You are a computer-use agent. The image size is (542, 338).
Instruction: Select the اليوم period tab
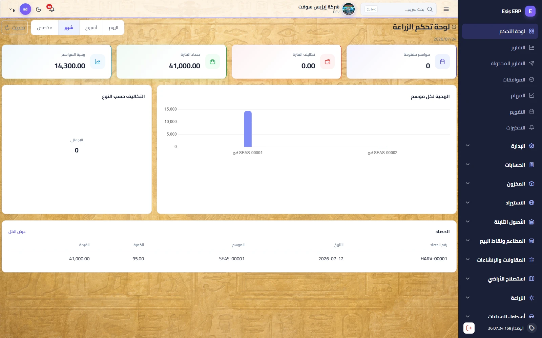(113, 28)
